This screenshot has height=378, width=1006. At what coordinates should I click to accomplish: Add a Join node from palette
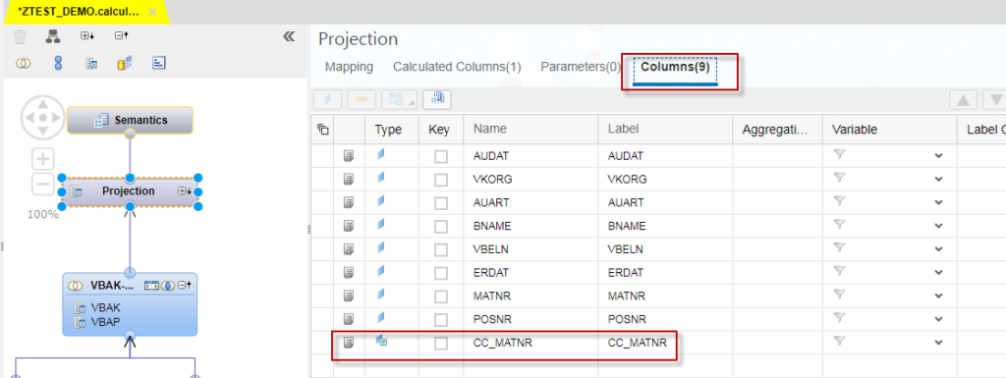click(24, 63)
